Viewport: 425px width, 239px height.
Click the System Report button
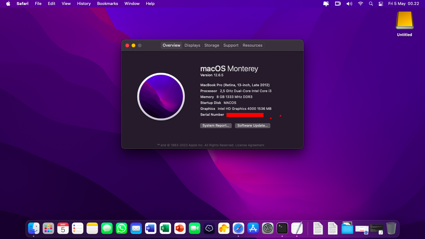pos(216,126)
